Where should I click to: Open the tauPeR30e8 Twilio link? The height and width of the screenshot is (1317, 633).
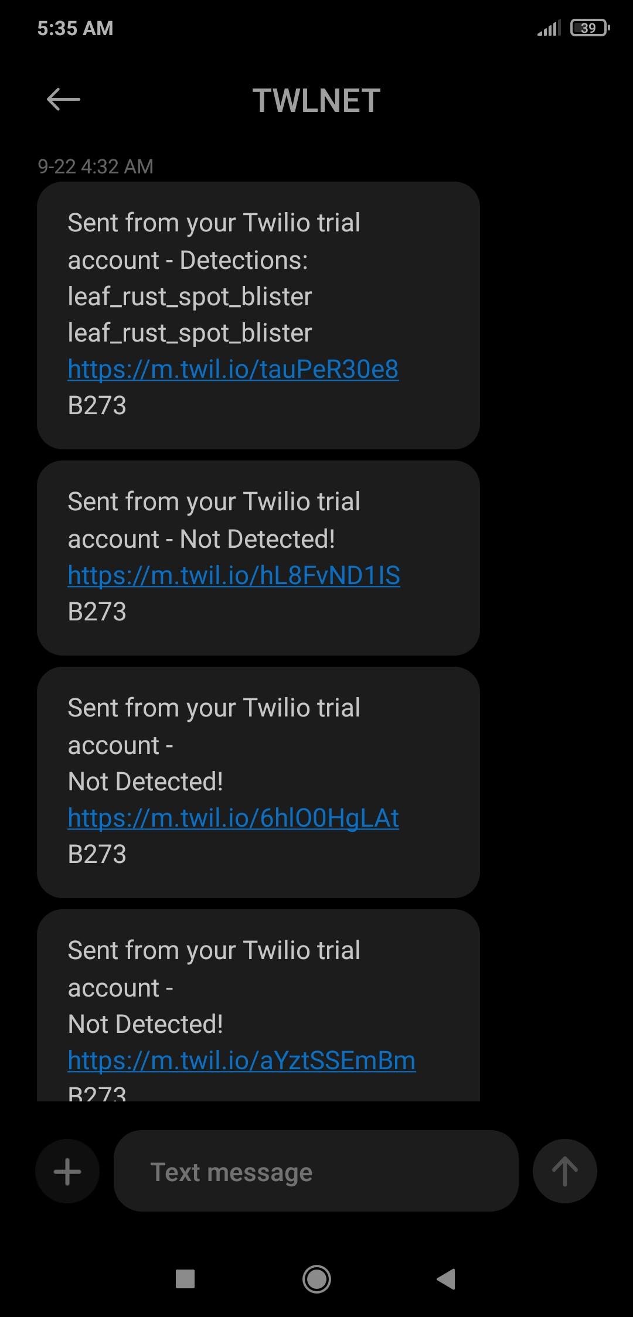pyautogui.click(x=233, y=369)
